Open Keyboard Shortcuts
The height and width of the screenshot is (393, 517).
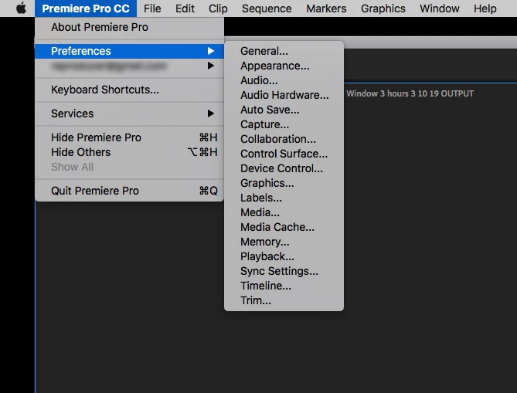[x=129, y=90]
